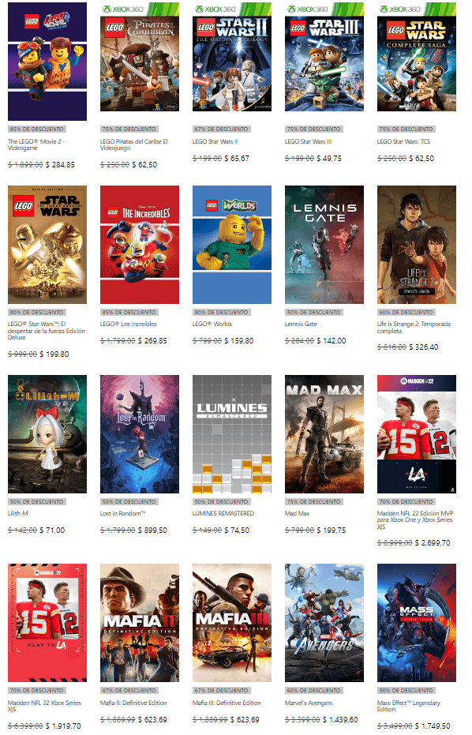Open LEGO Star Wars Complete Saga cover

coord(416,57)
